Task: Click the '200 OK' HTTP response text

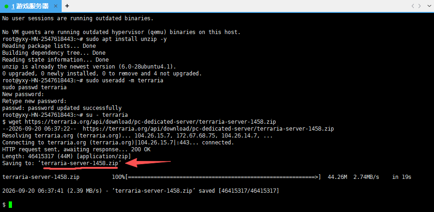Action: pos(141,149)
